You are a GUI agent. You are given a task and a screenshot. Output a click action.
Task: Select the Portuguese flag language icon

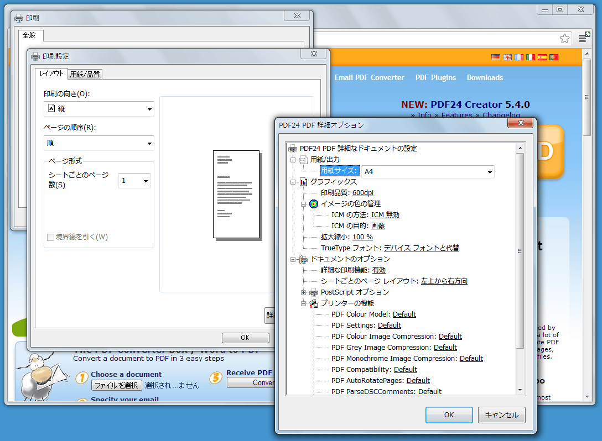pyautogui.click(x=553, y=57)
